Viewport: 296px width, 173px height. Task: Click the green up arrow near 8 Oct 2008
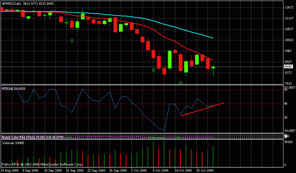(153, 70)
